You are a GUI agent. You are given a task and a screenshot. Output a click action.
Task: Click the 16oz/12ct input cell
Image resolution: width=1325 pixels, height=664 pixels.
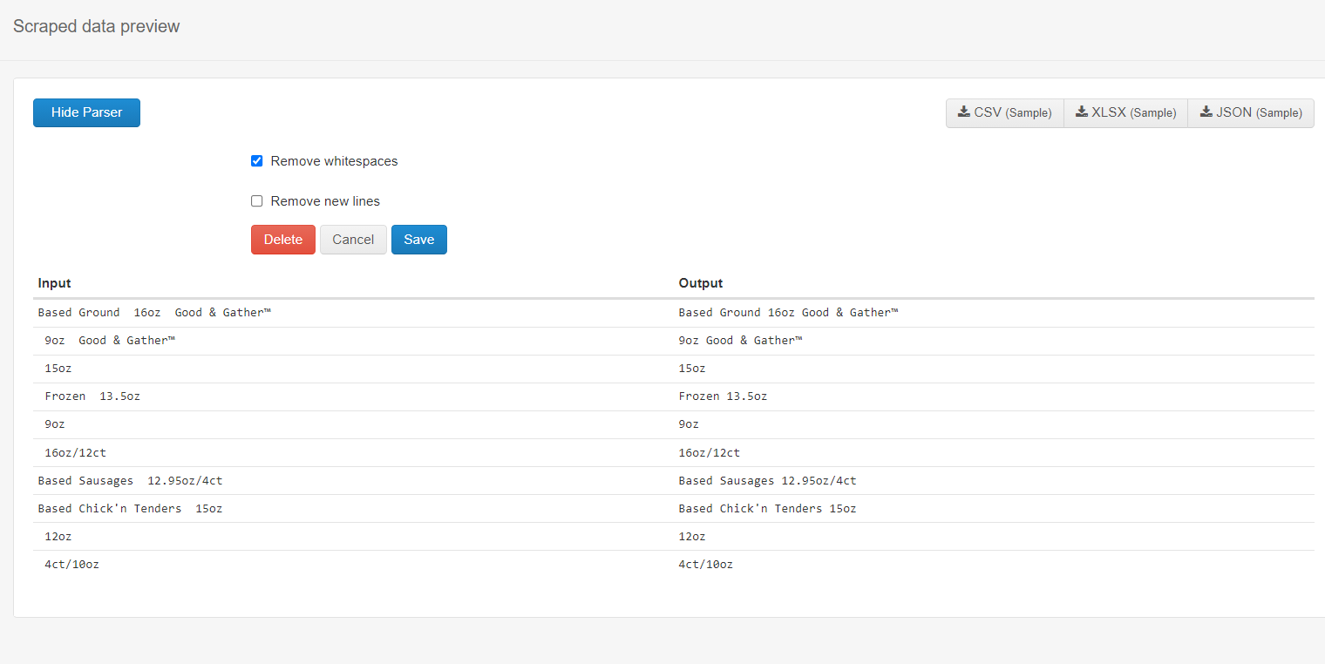click(x=75, y=453)
